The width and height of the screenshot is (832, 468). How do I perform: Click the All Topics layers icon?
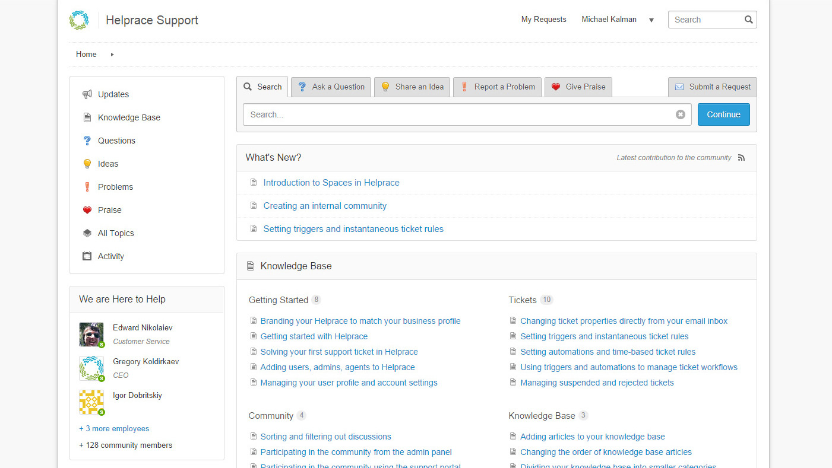(x=87, y=233)
